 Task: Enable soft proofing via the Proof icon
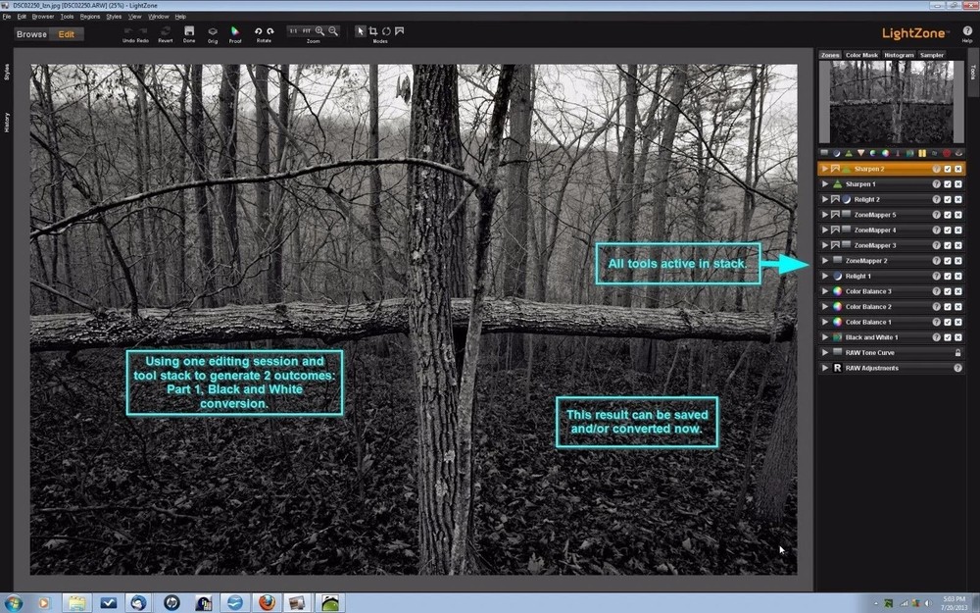(x=235, y=29)
